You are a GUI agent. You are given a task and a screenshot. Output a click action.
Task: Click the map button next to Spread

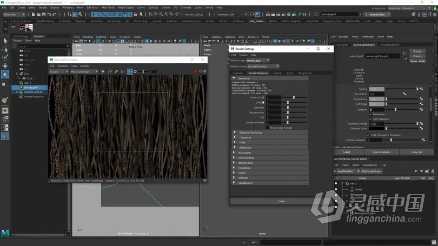coord(422,89)
